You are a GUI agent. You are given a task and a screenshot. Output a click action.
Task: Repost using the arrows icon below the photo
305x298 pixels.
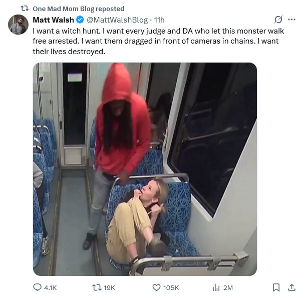[x=97, y=287]
